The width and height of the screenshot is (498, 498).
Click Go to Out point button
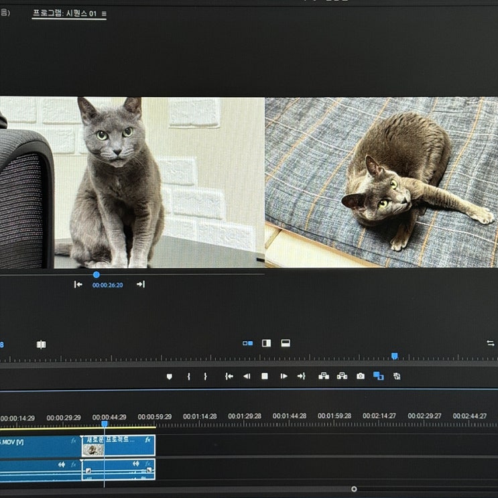tap(301, 377)
